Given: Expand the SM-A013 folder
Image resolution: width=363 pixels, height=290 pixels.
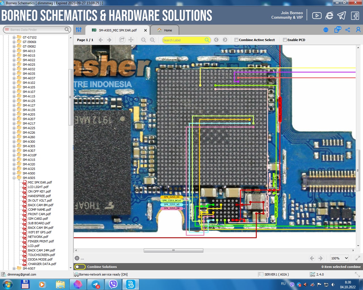Looking at the screenshot, I should (x=14, y=51).
